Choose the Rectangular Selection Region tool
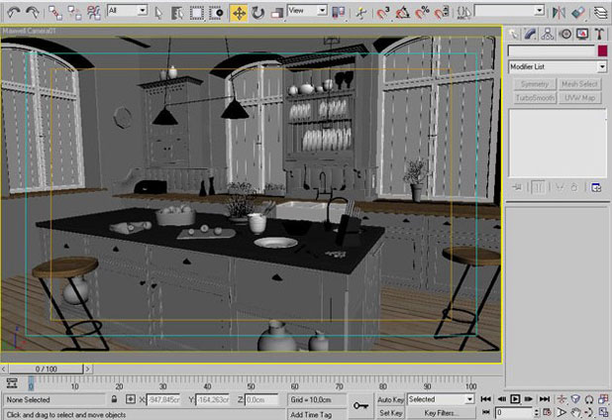Image resolution: width=612 pixels, height=420 pixels. click(197, 13)
